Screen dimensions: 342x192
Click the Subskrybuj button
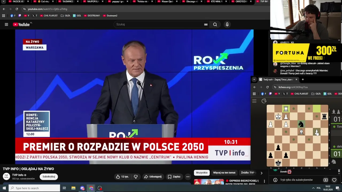click(49, 177)
